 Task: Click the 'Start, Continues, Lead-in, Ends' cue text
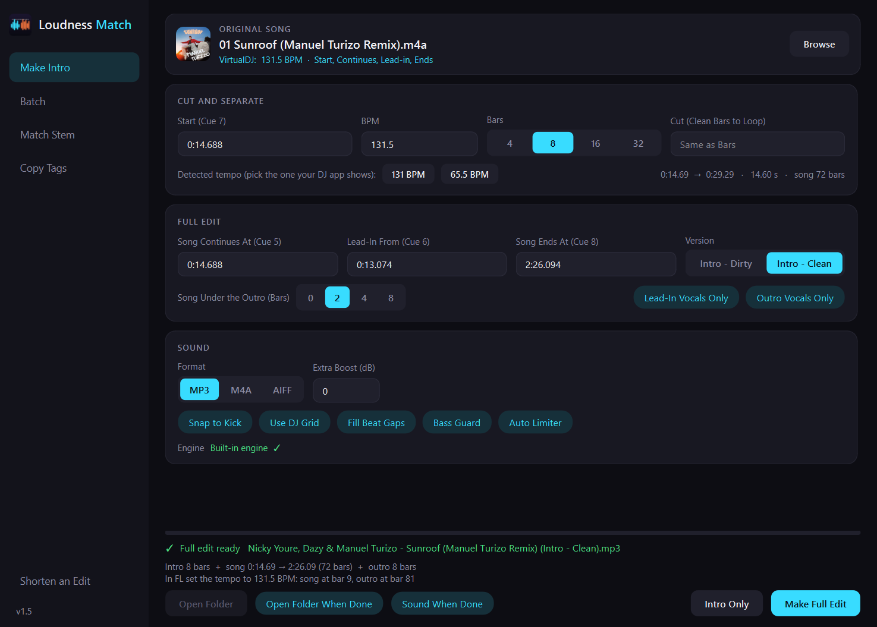[373, 60]
